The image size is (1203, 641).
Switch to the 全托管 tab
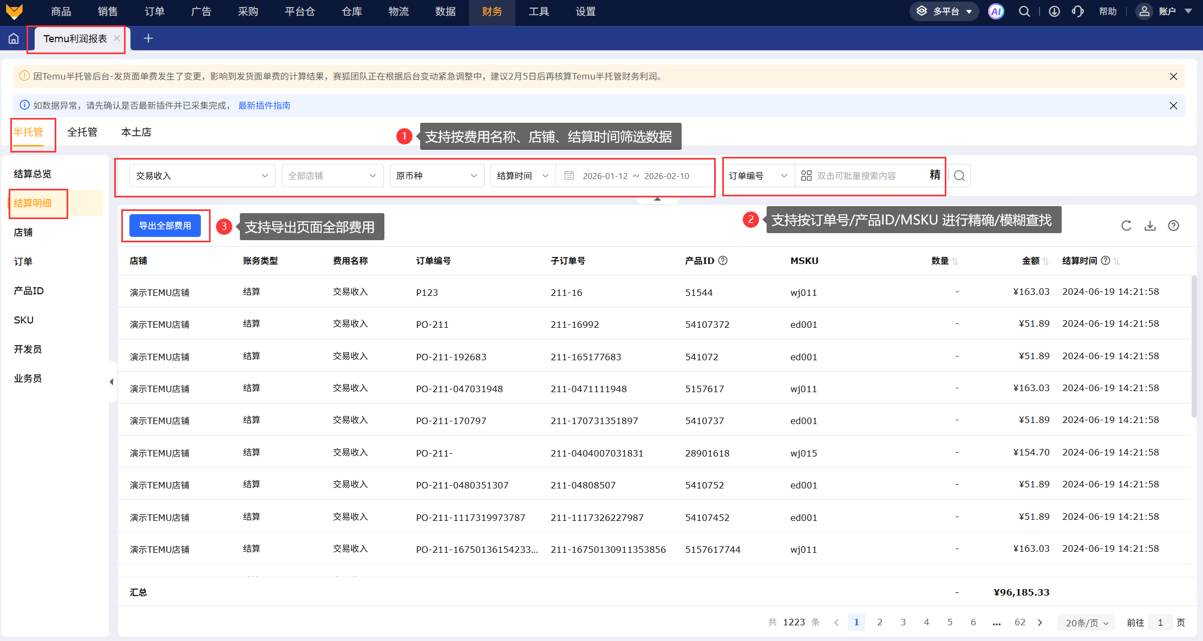[x=82, y=132]
